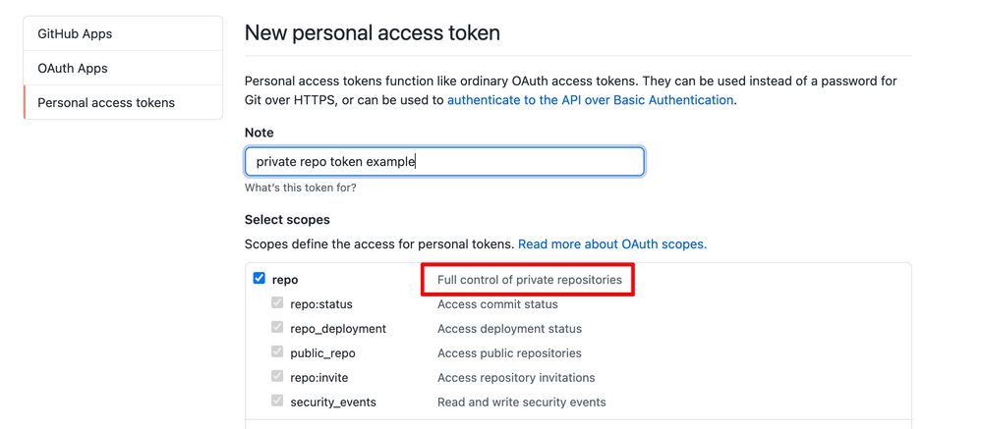This screenshot has height=429, width=982.
Task: Toggle the repo:invite checkbox
Action: click(x=278, y=377)
